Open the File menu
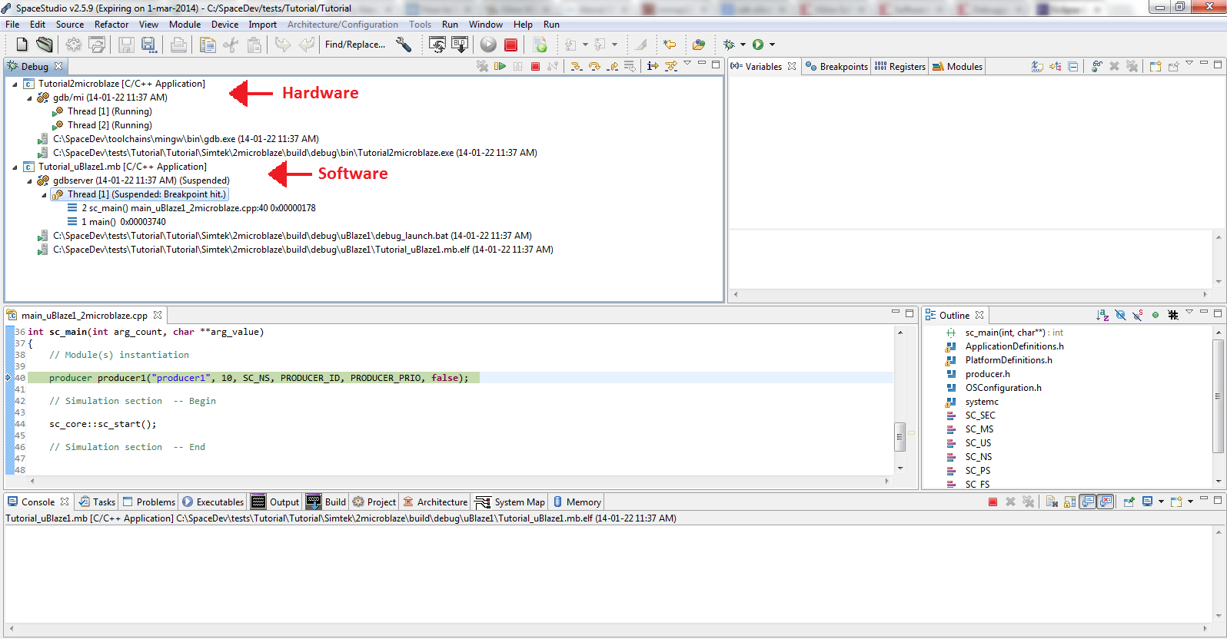Image resolution: width=1227 pixels, height=639 pixels. coord(12,25)
